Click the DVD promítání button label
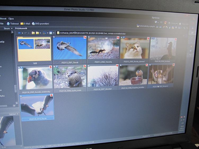The width and height of the screenshot is (199, 149). 42,24
